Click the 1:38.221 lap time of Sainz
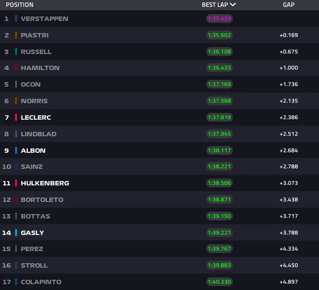This screenshot has width=319, height=290. [219, 166]
